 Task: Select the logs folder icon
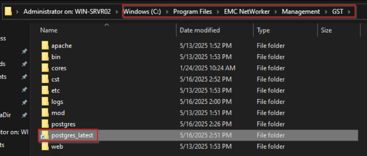[45, 101]
